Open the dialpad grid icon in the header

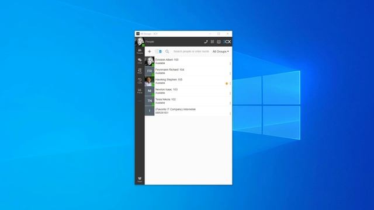(212, 41)
